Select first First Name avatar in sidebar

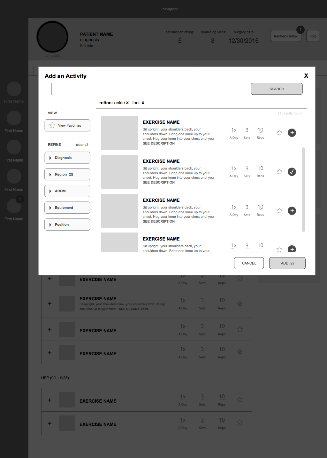pyautogui.click(x=14, y=89)
